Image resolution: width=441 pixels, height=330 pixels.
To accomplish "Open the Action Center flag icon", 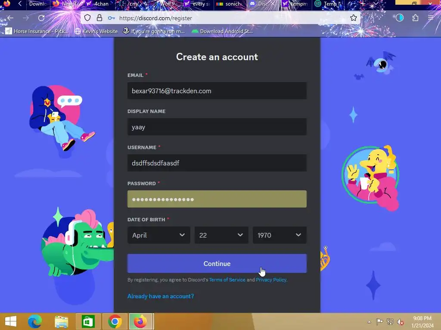I will pos(379,322).
